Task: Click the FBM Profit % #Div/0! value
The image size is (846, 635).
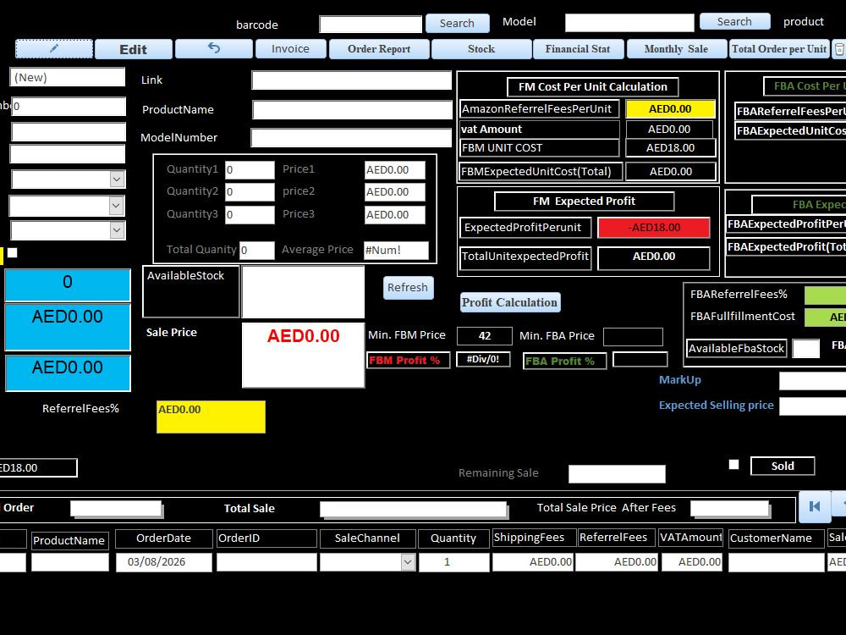Action: point(483,359)
